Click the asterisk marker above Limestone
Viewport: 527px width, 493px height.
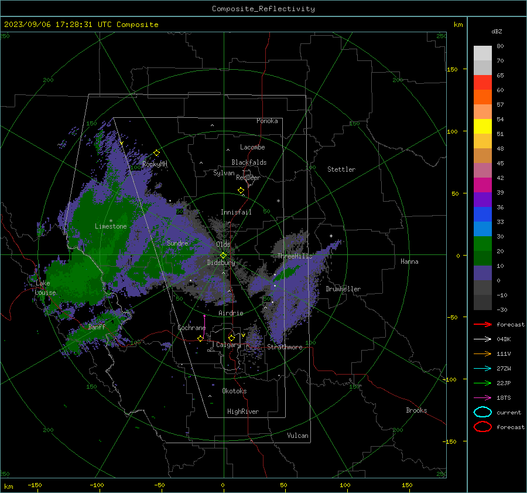[111, 221]
